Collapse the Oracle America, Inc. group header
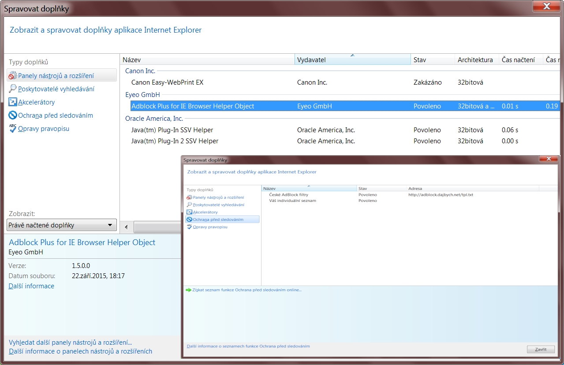564x365 pixels. tap(154, 118)
